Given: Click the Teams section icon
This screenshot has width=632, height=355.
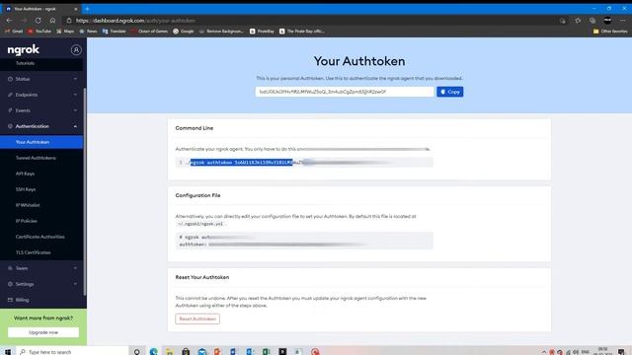Looking at the screenshot, I should pyautogui.click(x=10, y=268).
